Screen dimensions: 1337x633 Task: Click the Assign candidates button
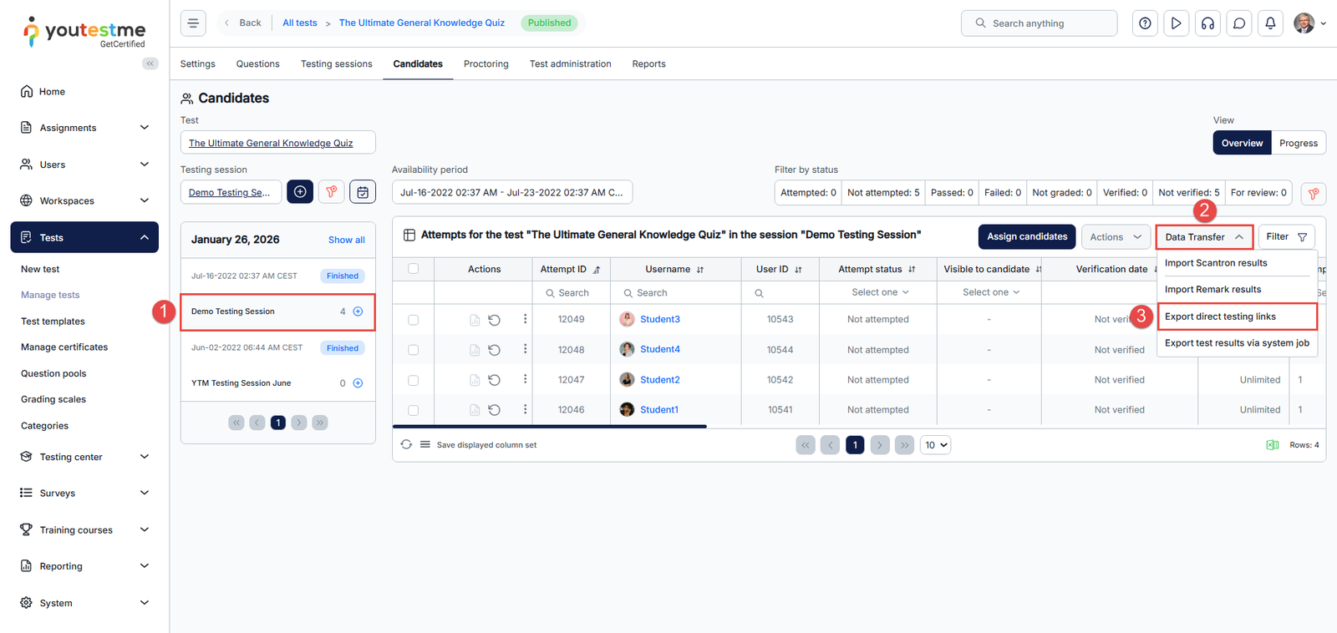click(x=1026, y=237)
